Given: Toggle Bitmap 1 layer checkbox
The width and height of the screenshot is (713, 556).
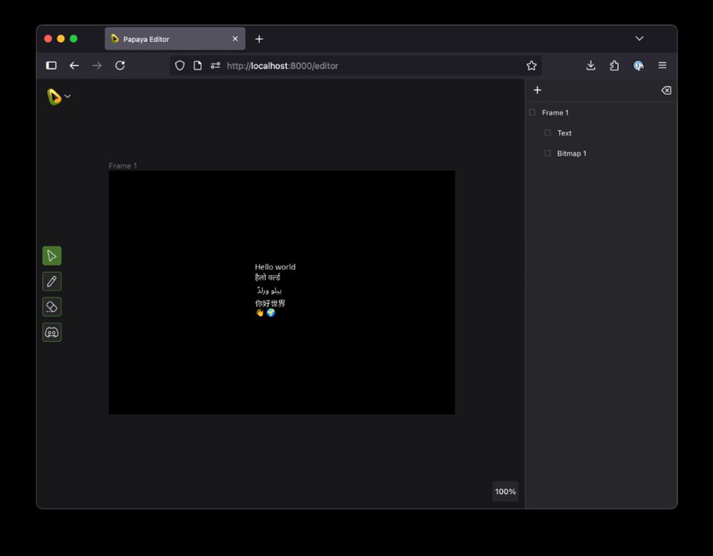Looking at the screenshot, I should (x=548, y=153).
